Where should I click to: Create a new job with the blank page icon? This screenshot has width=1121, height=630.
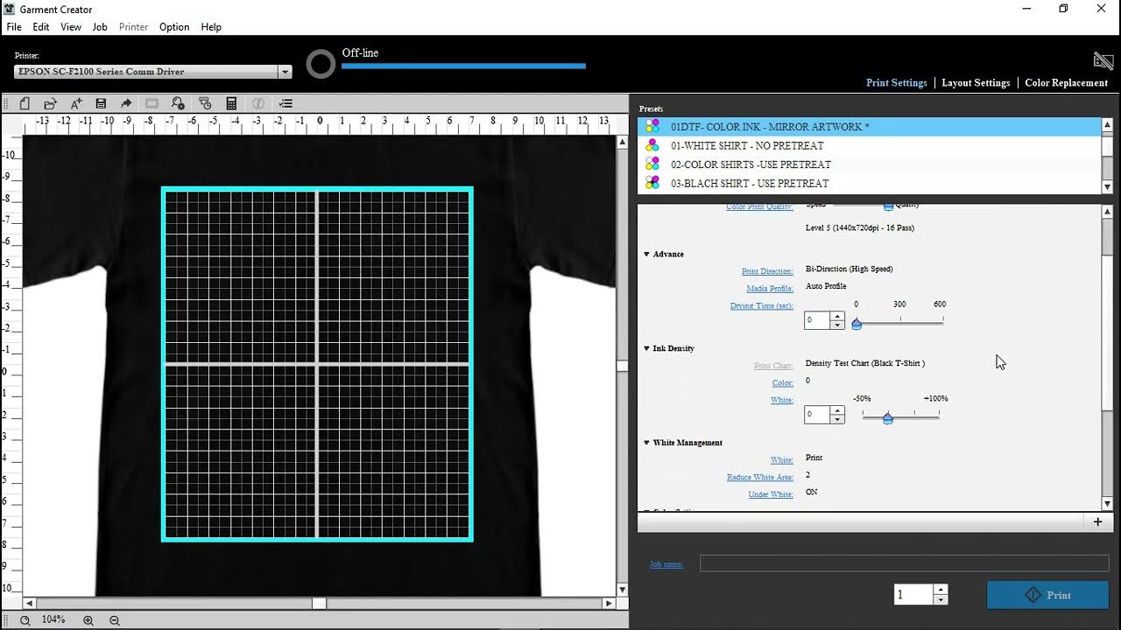25,103
